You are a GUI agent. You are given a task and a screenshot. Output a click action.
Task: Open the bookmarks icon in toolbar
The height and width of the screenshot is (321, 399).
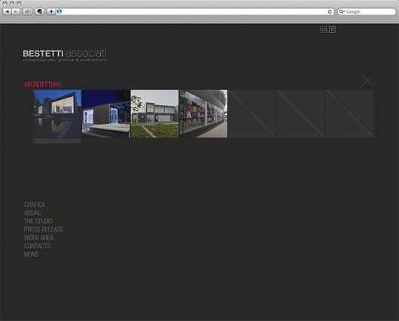click(x=28, y=11)
